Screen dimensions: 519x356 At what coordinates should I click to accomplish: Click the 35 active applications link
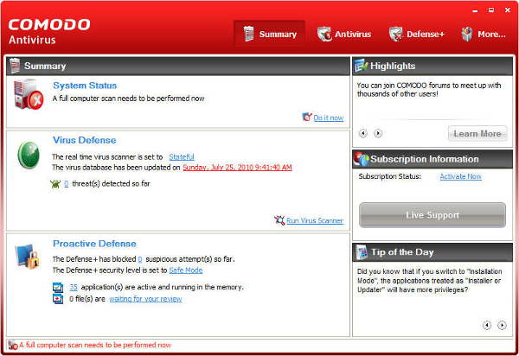(74, 287)
